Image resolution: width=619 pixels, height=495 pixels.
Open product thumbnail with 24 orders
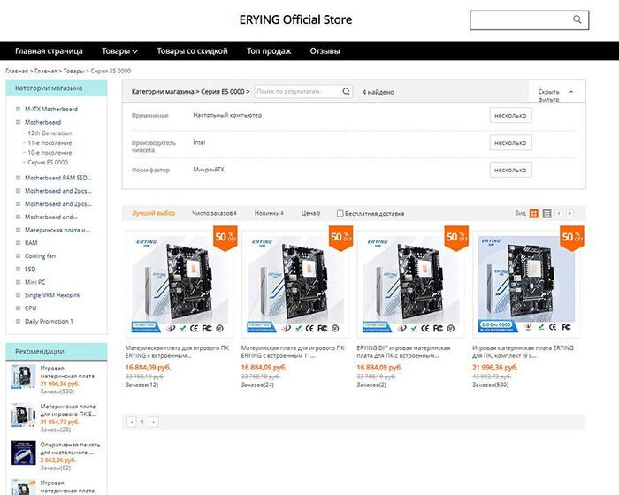[295, 284]
